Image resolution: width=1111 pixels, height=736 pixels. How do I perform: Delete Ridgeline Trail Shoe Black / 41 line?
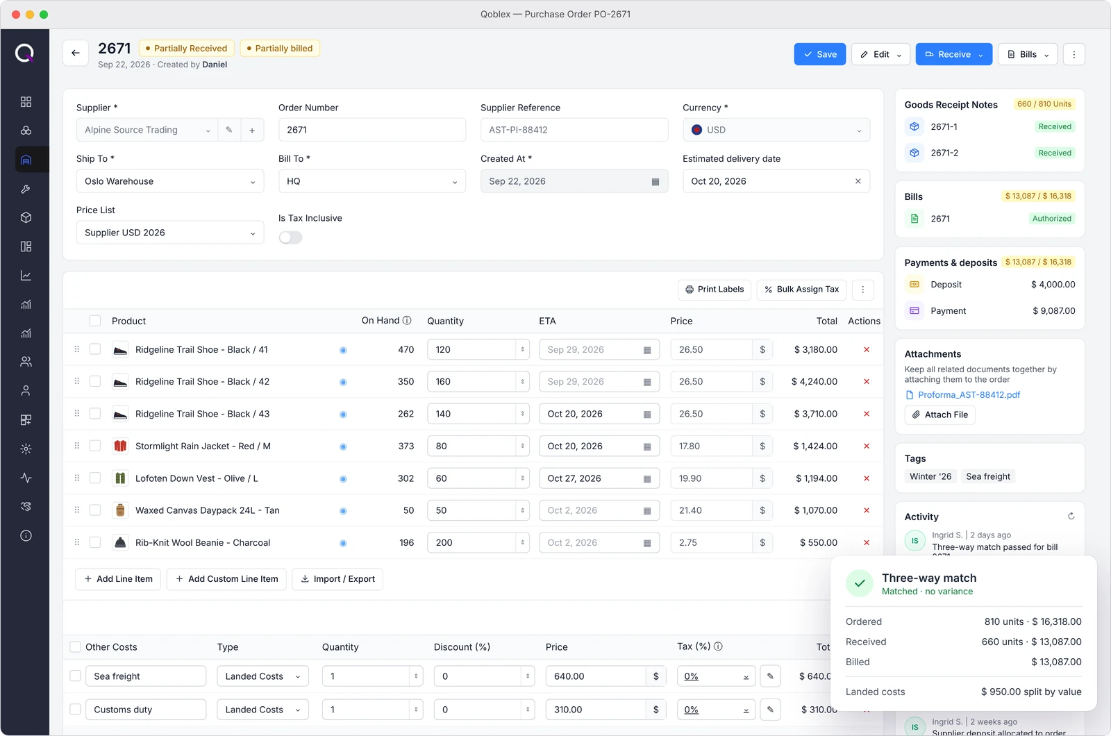point(866,350)
